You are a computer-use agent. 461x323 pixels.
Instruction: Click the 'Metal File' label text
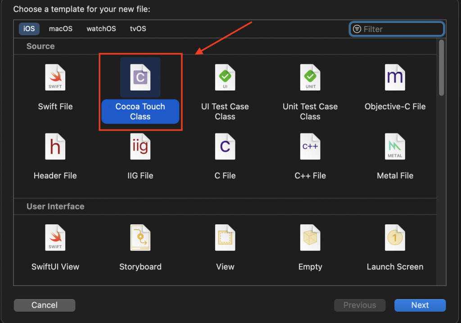tap(395, 176)
